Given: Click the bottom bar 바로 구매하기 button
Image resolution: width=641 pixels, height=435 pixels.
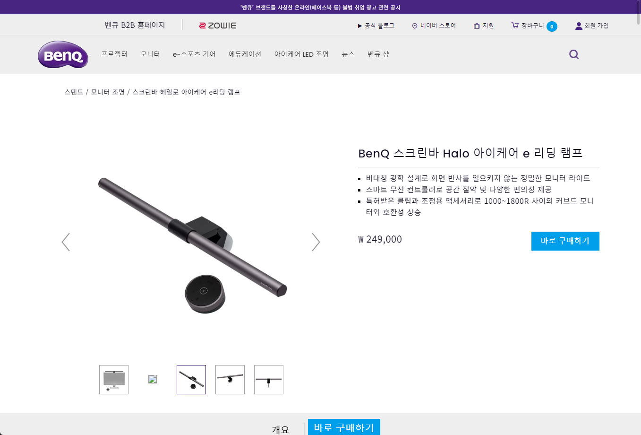Looking at the screenshot, I should (344, 427).
